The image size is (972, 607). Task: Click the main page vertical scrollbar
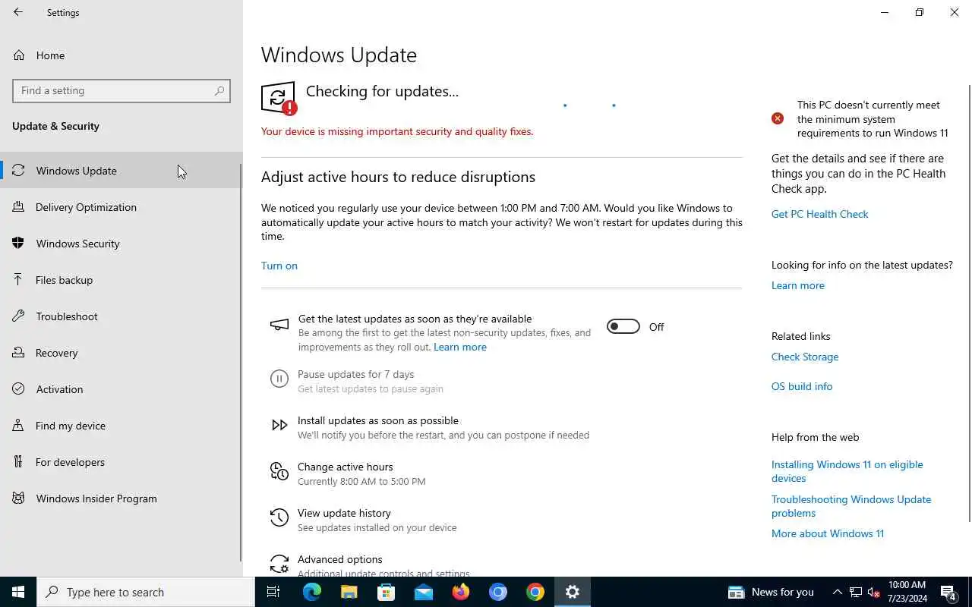pos(968,303)
